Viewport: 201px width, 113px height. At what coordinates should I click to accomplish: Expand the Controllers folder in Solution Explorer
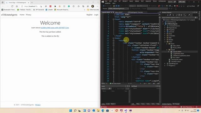point(165,36)
